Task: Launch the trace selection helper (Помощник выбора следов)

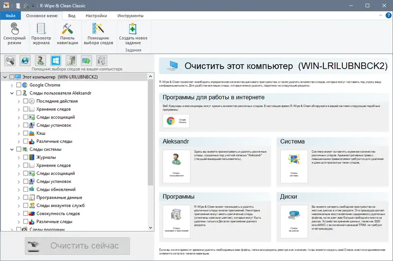Action: tap(98, 34)
